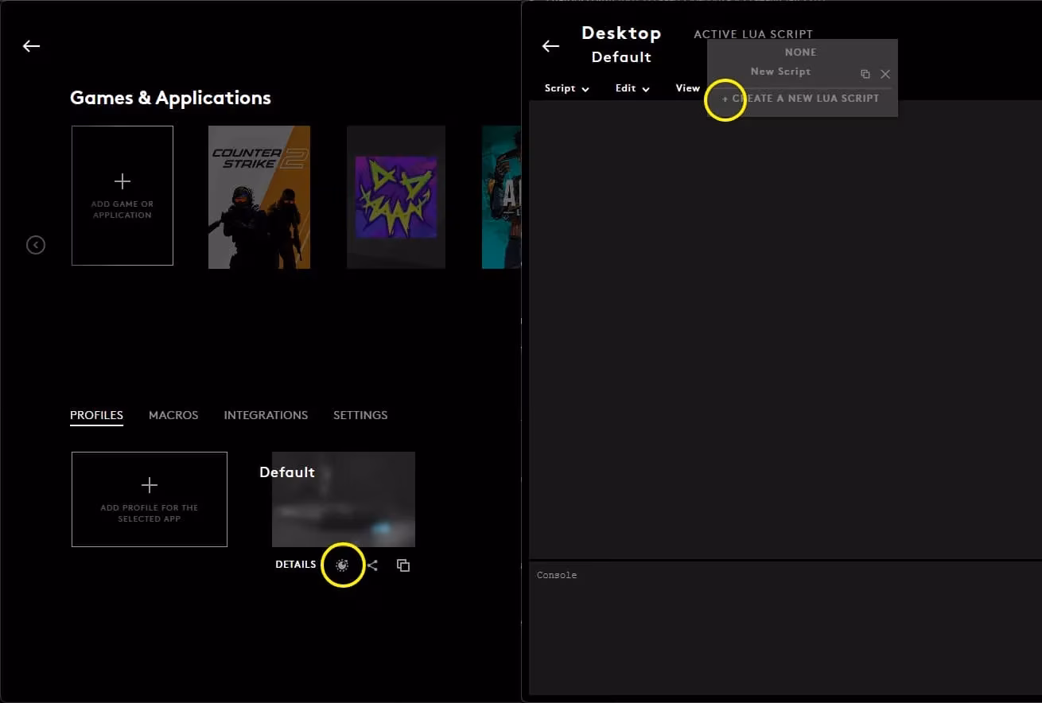1042x703 pixels.
Task: Open the View menu in script editor
Action: (x=687, y=88)
